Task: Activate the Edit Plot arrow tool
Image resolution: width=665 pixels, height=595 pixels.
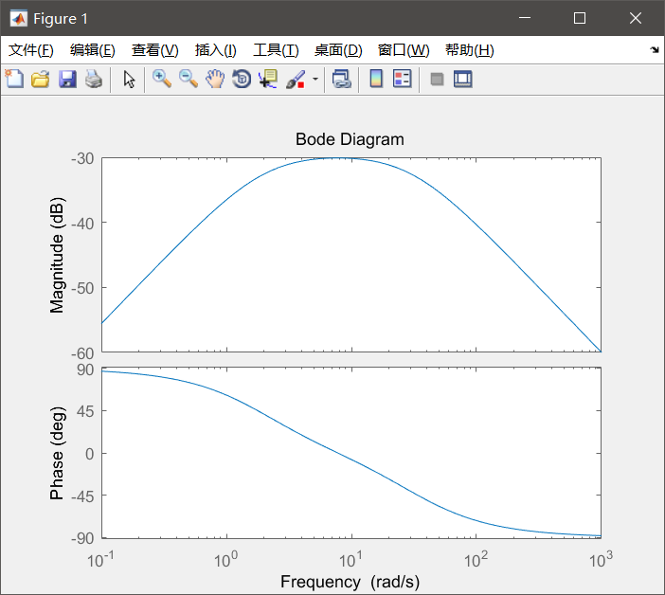Action: [x=129, y=80]
